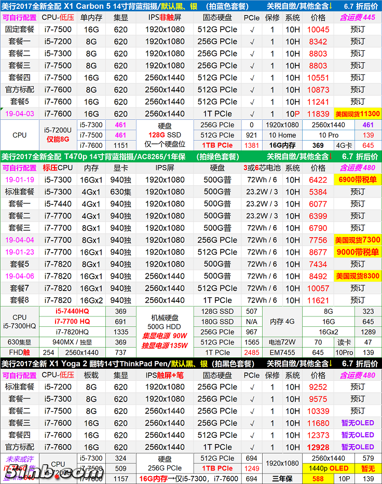Click the bold price 12928 cell

(318, 447)
